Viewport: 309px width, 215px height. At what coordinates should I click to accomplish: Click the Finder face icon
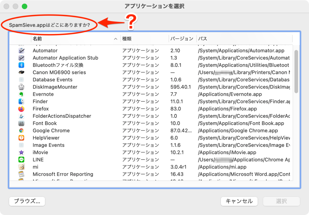tap(21, 101)
